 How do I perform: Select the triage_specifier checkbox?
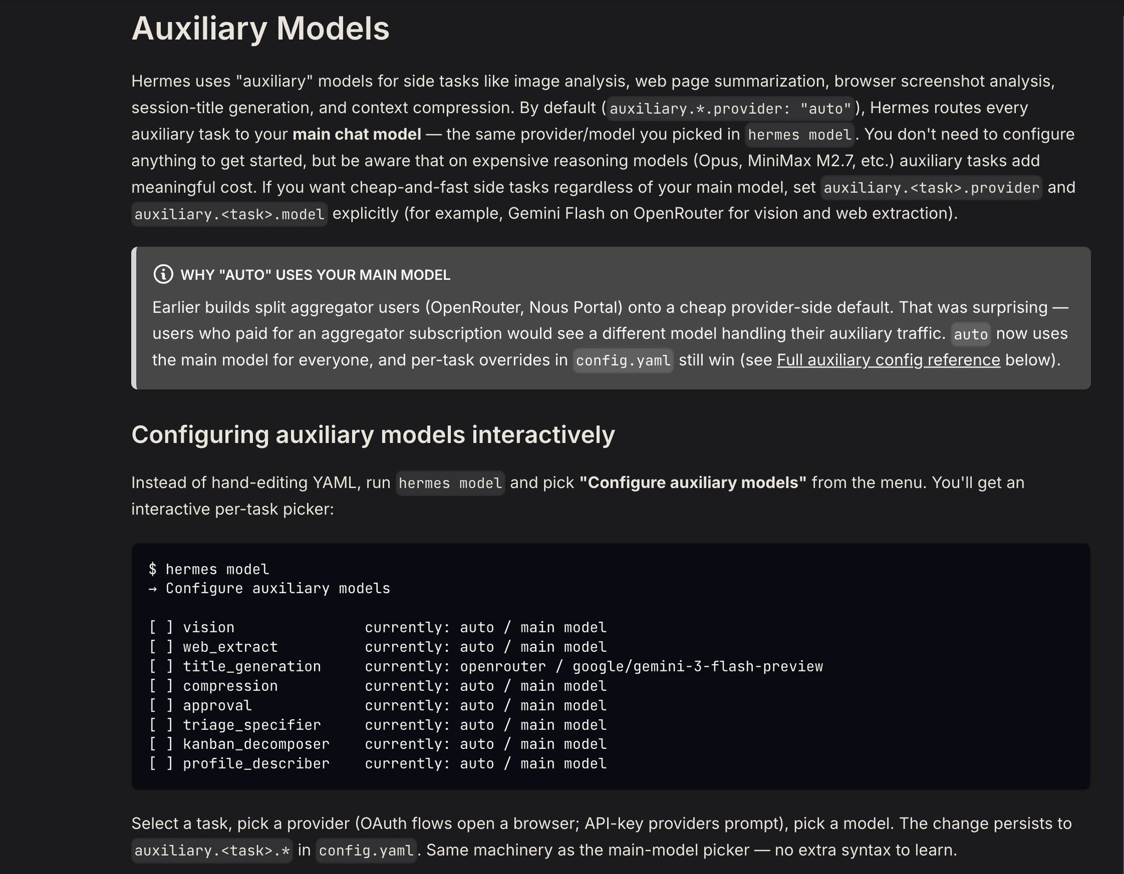click(161, 725)
